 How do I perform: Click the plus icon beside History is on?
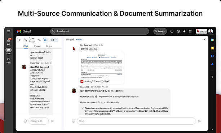25,121
